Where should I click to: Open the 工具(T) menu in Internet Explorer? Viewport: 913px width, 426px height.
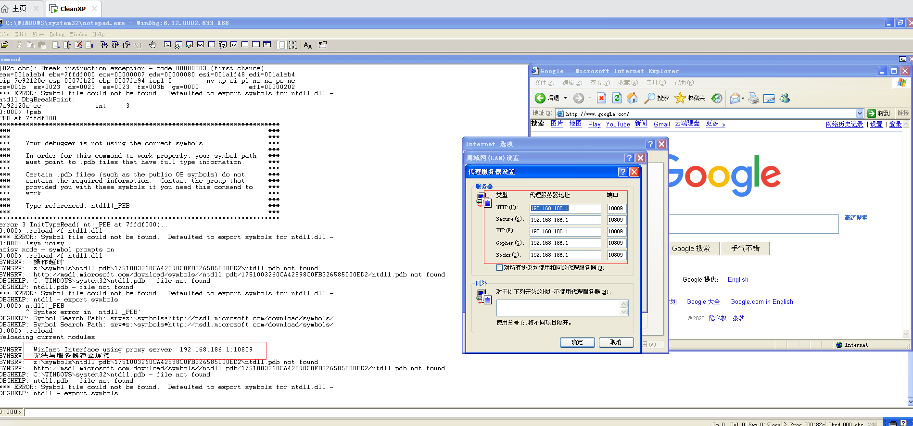(x=656, y=83)
